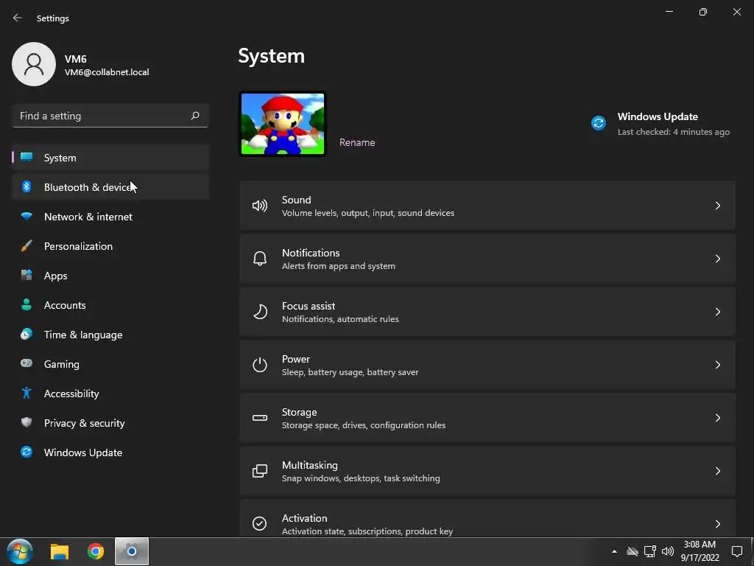
Task: Click the Mario desktop wallpaper thumbnail
Action: pyautogui.click(x=283, y=124)
